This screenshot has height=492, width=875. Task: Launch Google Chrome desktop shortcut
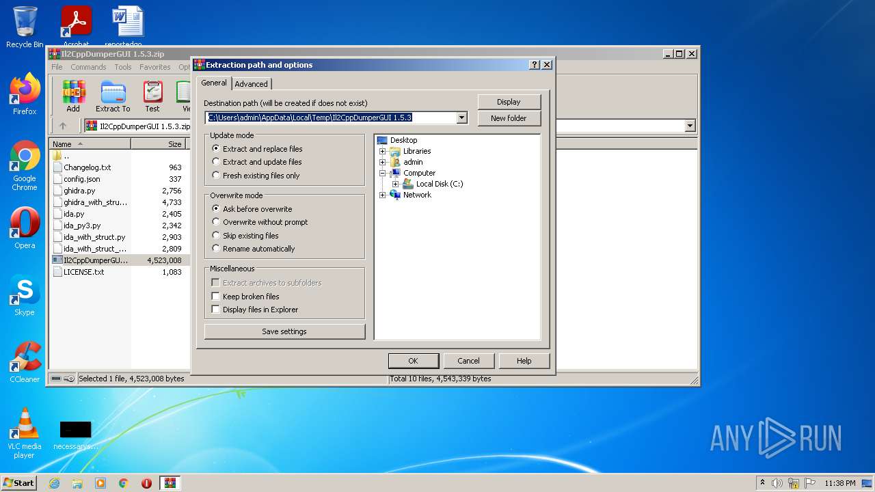tap(25, 165)
